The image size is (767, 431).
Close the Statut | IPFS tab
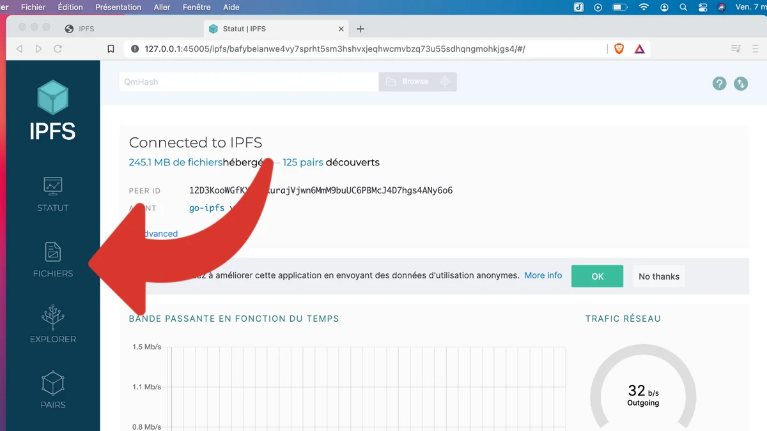pos(341,29)
